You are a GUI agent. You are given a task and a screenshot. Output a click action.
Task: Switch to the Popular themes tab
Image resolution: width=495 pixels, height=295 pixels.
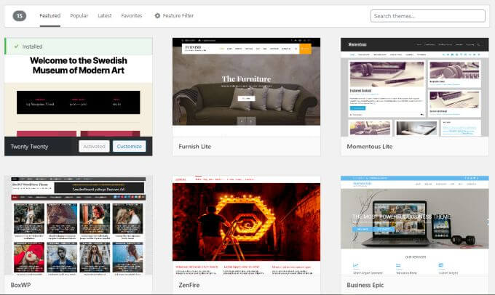click(79, 16)
